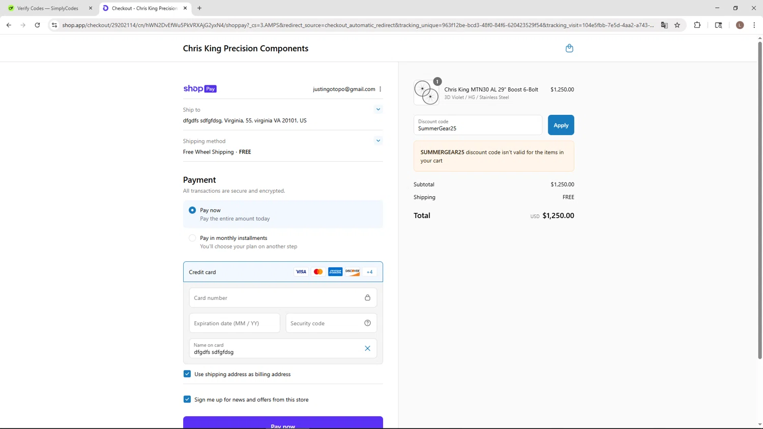Click the SUMMERGEAR25 invalid code message
The width and height of the screenshot is (763, 429).
point(494,157)
